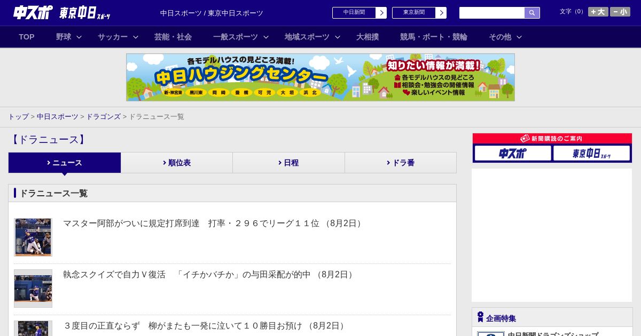
Task: Click the search text field
Action: point(492,13)
